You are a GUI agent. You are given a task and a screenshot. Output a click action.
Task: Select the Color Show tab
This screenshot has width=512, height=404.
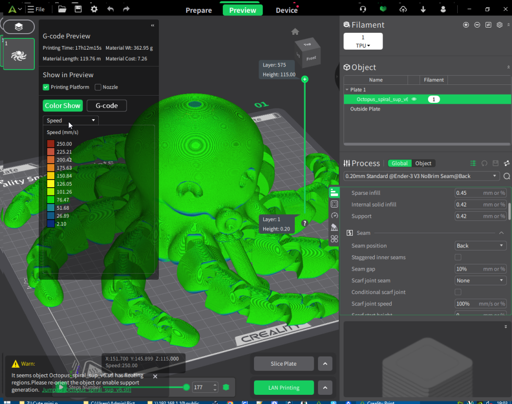click(62, 106)
